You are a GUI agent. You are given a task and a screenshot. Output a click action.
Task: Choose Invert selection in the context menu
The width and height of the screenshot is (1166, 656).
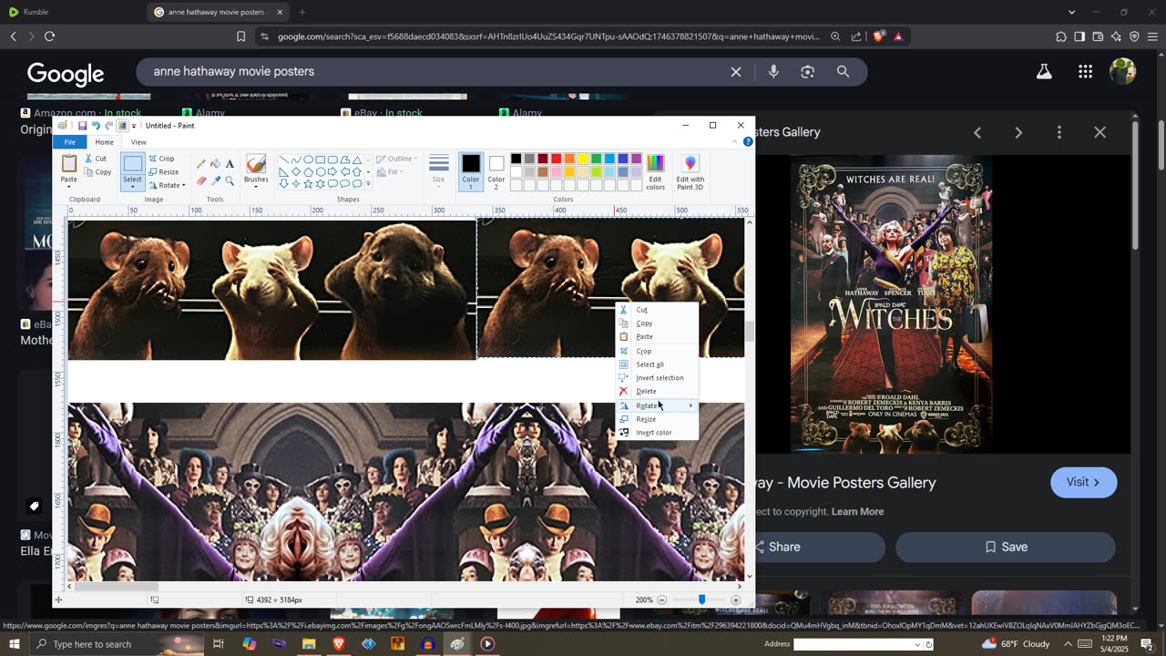pyautogui.click(x=657, y=377)
